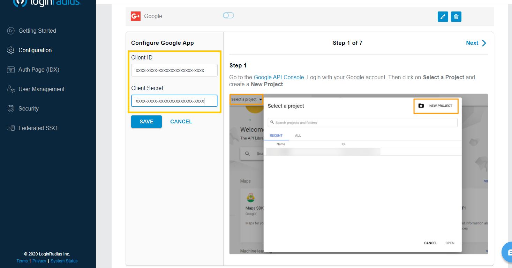Open the System Status footer link

[x=64, y=261]
